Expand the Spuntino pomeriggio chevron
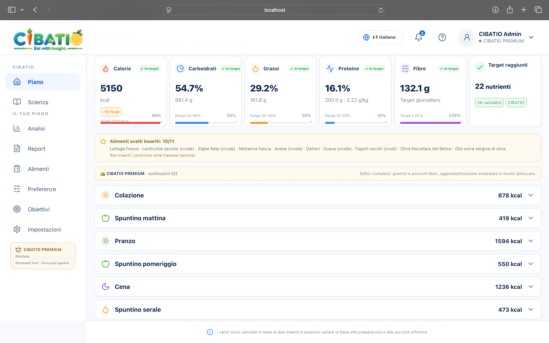Screen dimensions: 549x343 pyautogui.click(x=531, y=264)
